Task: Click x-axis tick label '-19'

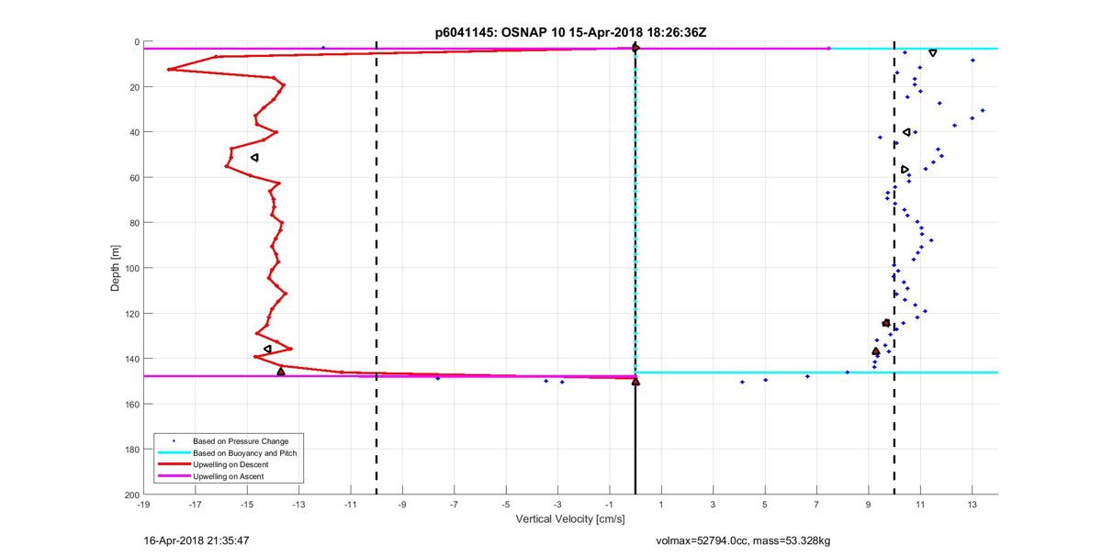Action: 143,505
